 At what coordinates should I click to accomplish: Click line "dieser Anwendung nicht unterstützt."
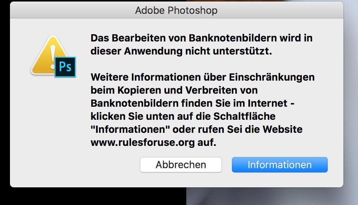pos(181,51)
